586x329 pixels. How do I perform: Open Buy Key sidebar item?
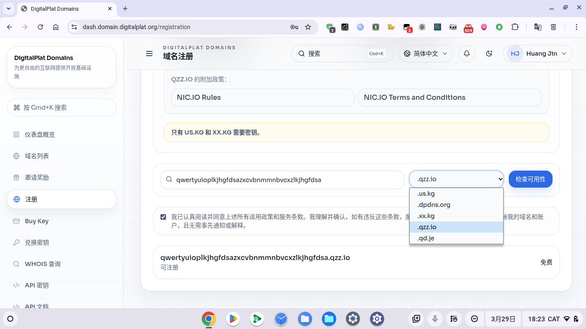tap(36, 221)
